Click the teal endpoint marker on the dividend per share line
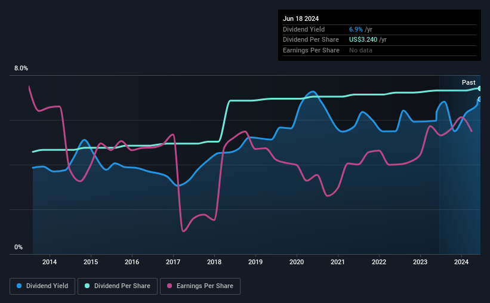 [x=480, y=89]
